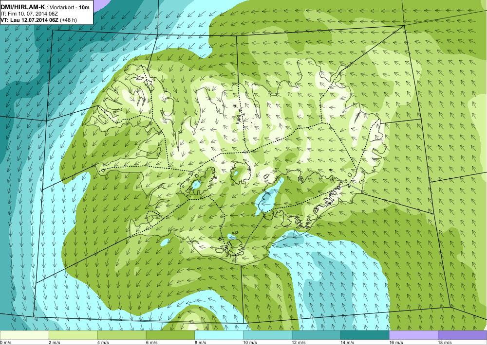Image resolution: width=487 pixels, height=345 pixels.
Task: Click the 'Vindarkort - 10m' map title
Action: (70, 8)
